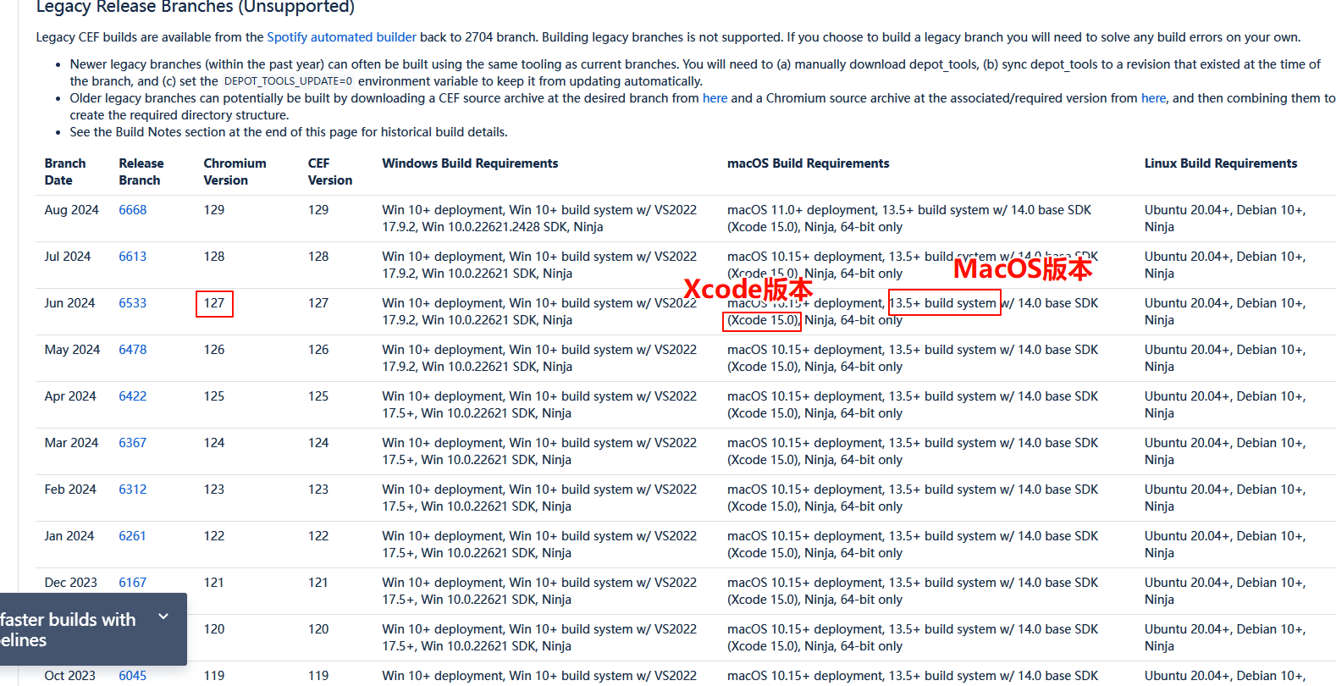
Task: Open release branch 6367 link
Action: pyautogui.click(x=132, y=443)
